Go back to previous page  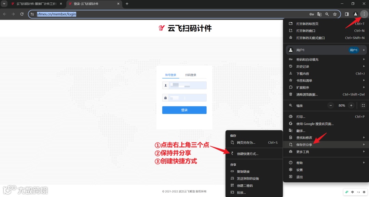tap(5, 14)
